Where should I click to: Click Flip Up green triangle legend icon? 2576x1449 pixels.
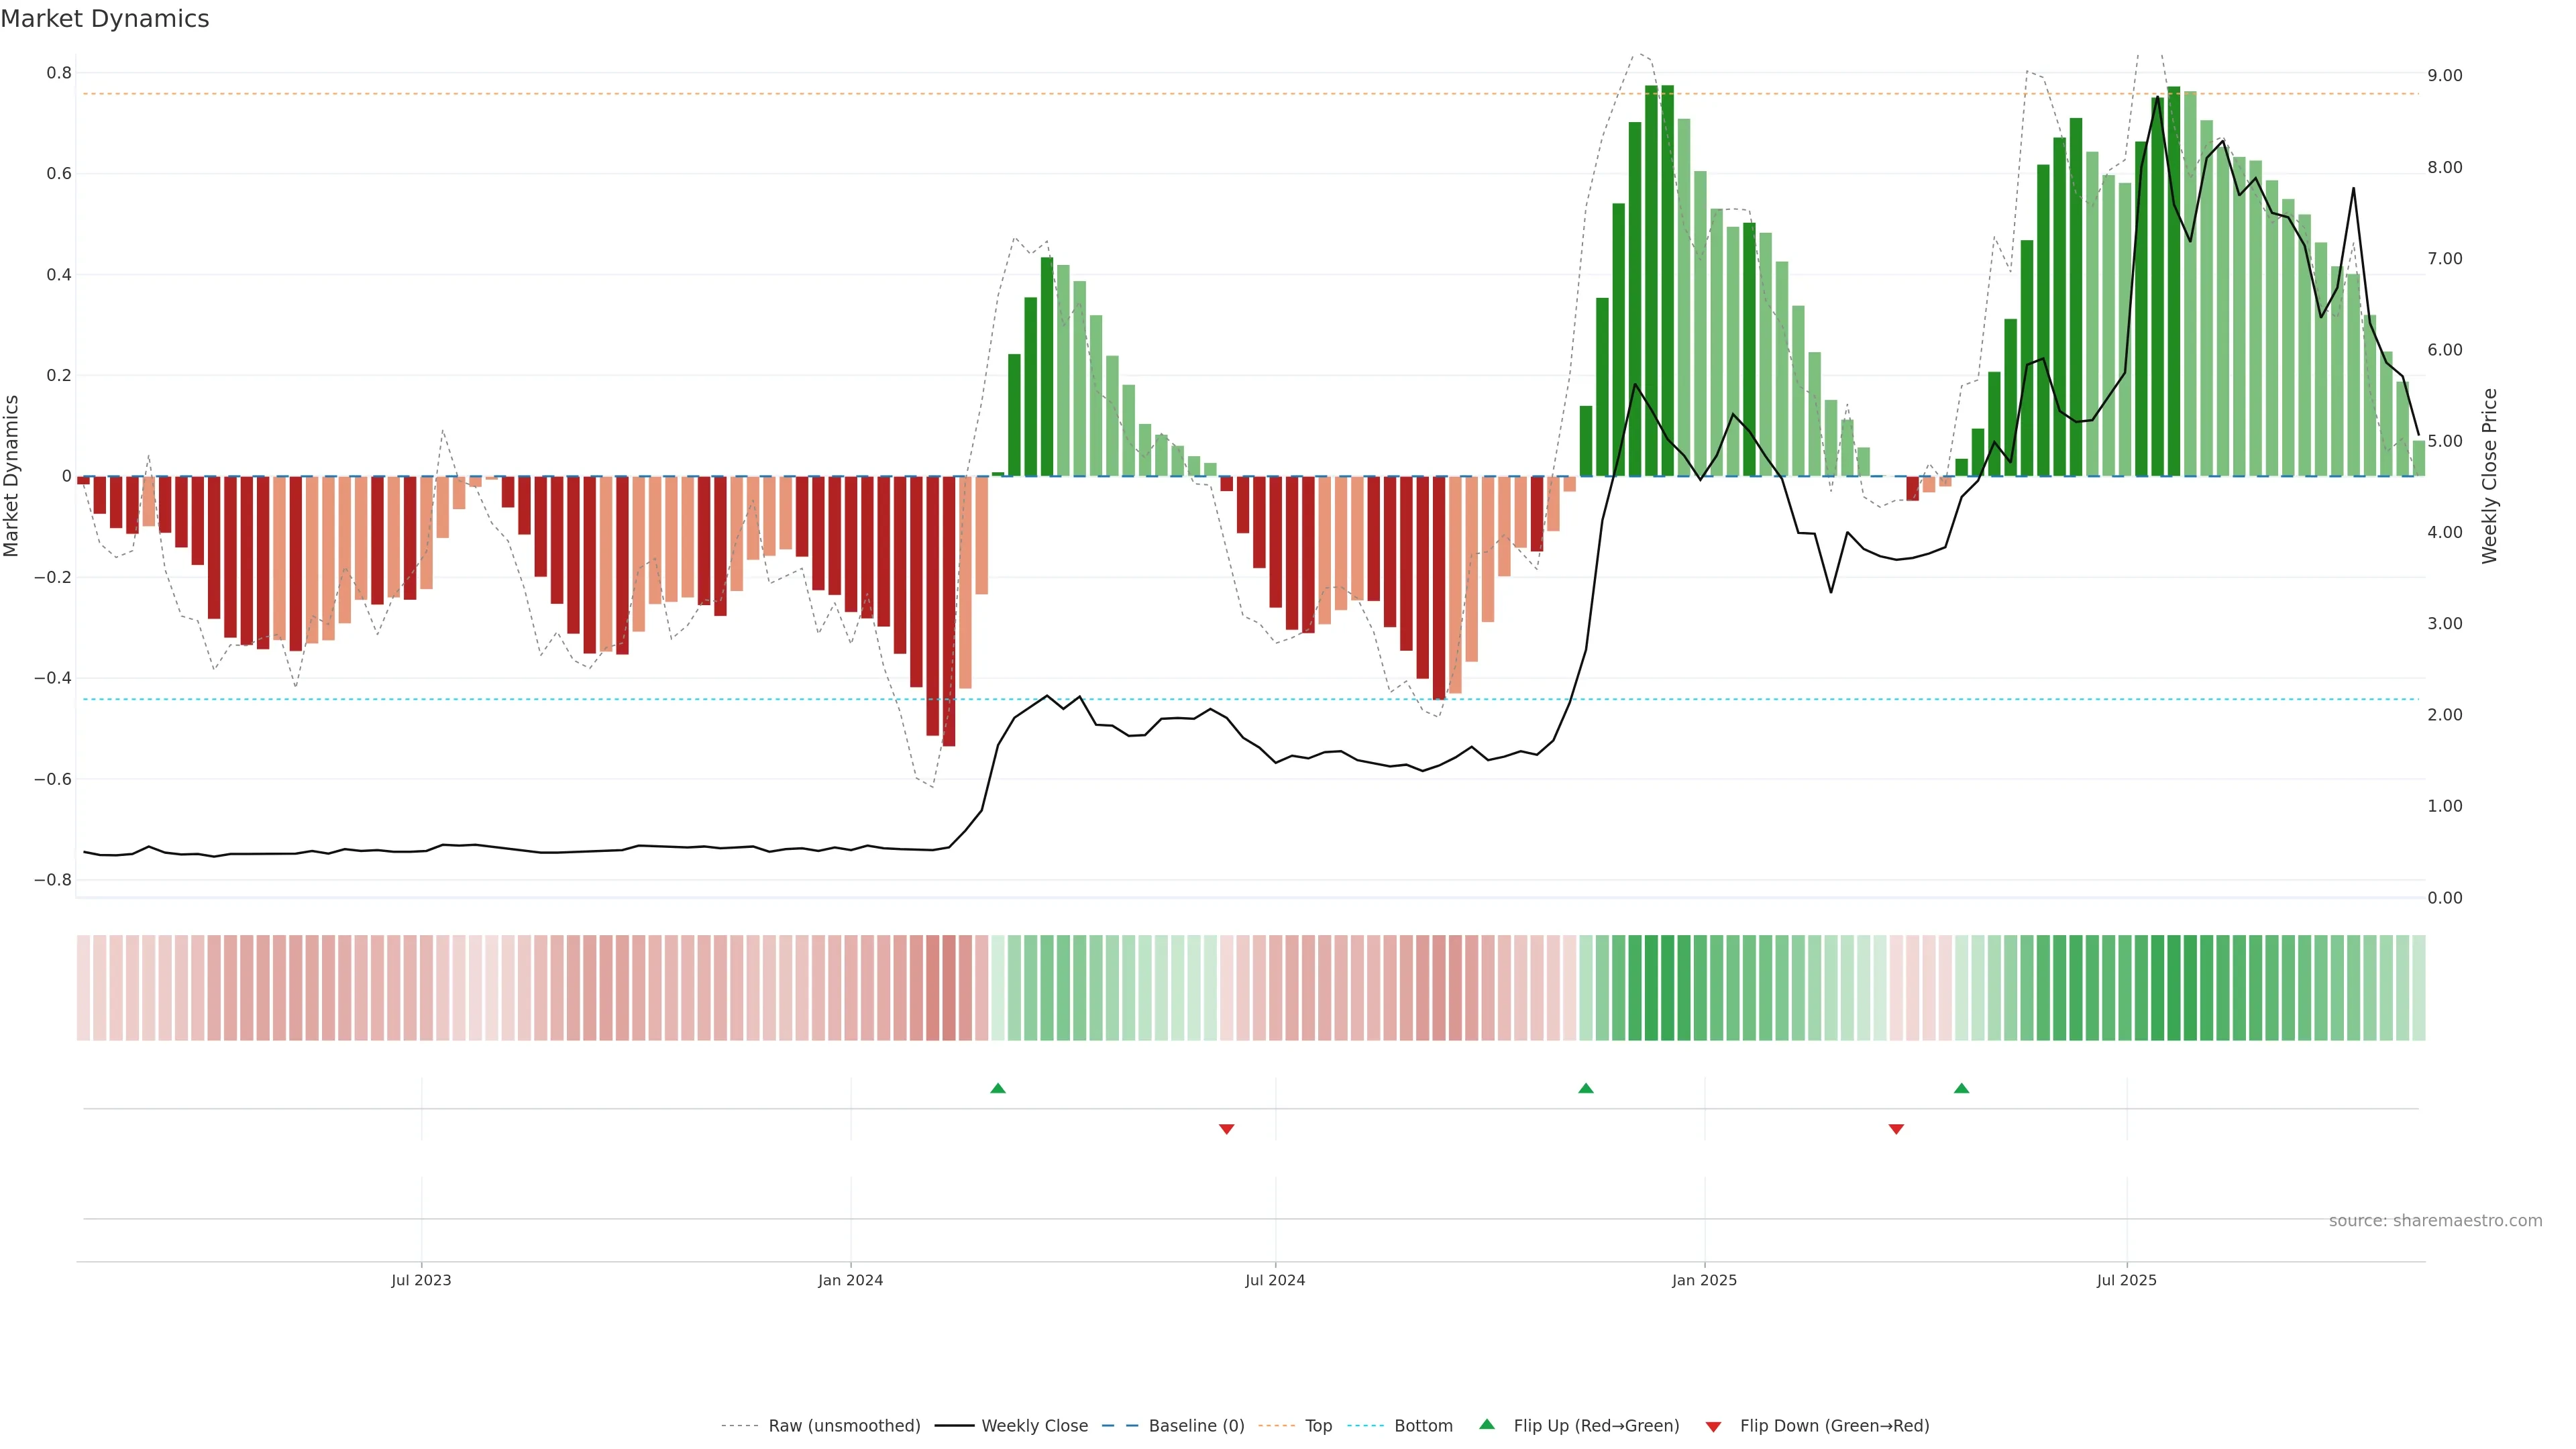point(1487,1424)
